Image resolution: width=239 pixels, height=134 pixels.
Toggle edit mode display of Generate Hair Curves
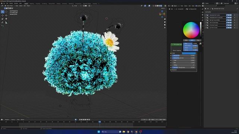click(x=227, y=15)
